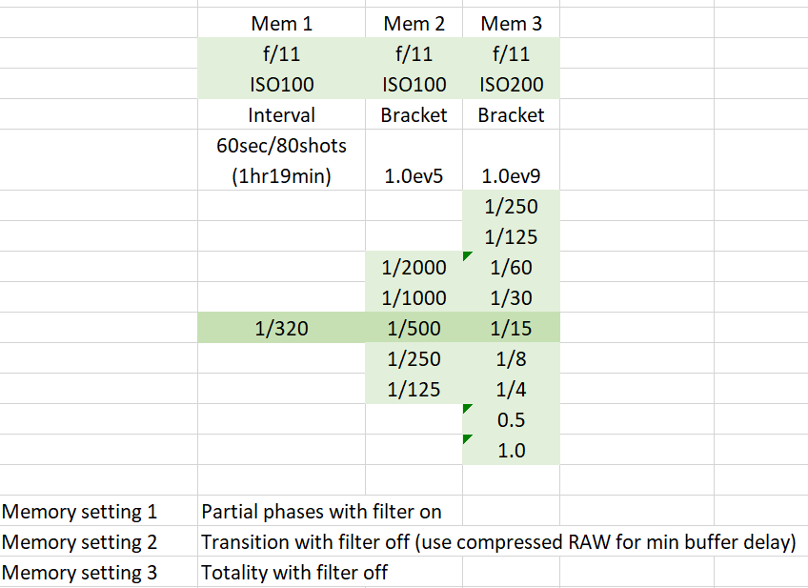The image size is (808, 588).
Task: Click the "Memory setting 1" label cell
Action: click(x=79, y=512)
